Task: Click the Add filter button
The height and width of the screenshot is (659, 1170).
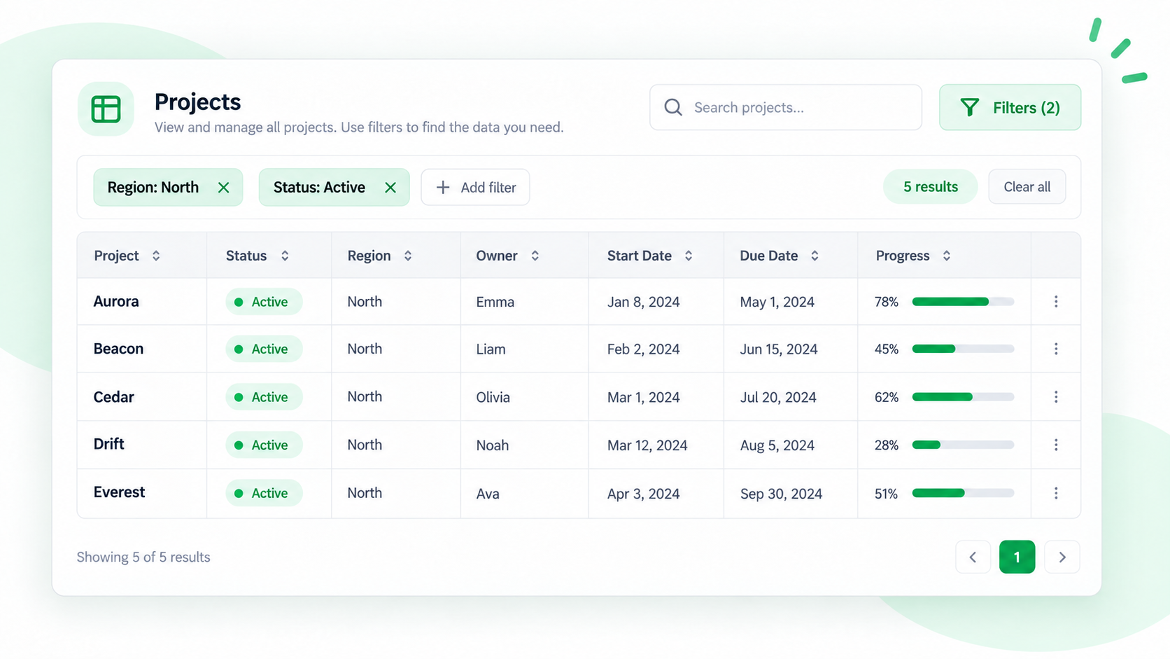Action: tap(475, 188)
